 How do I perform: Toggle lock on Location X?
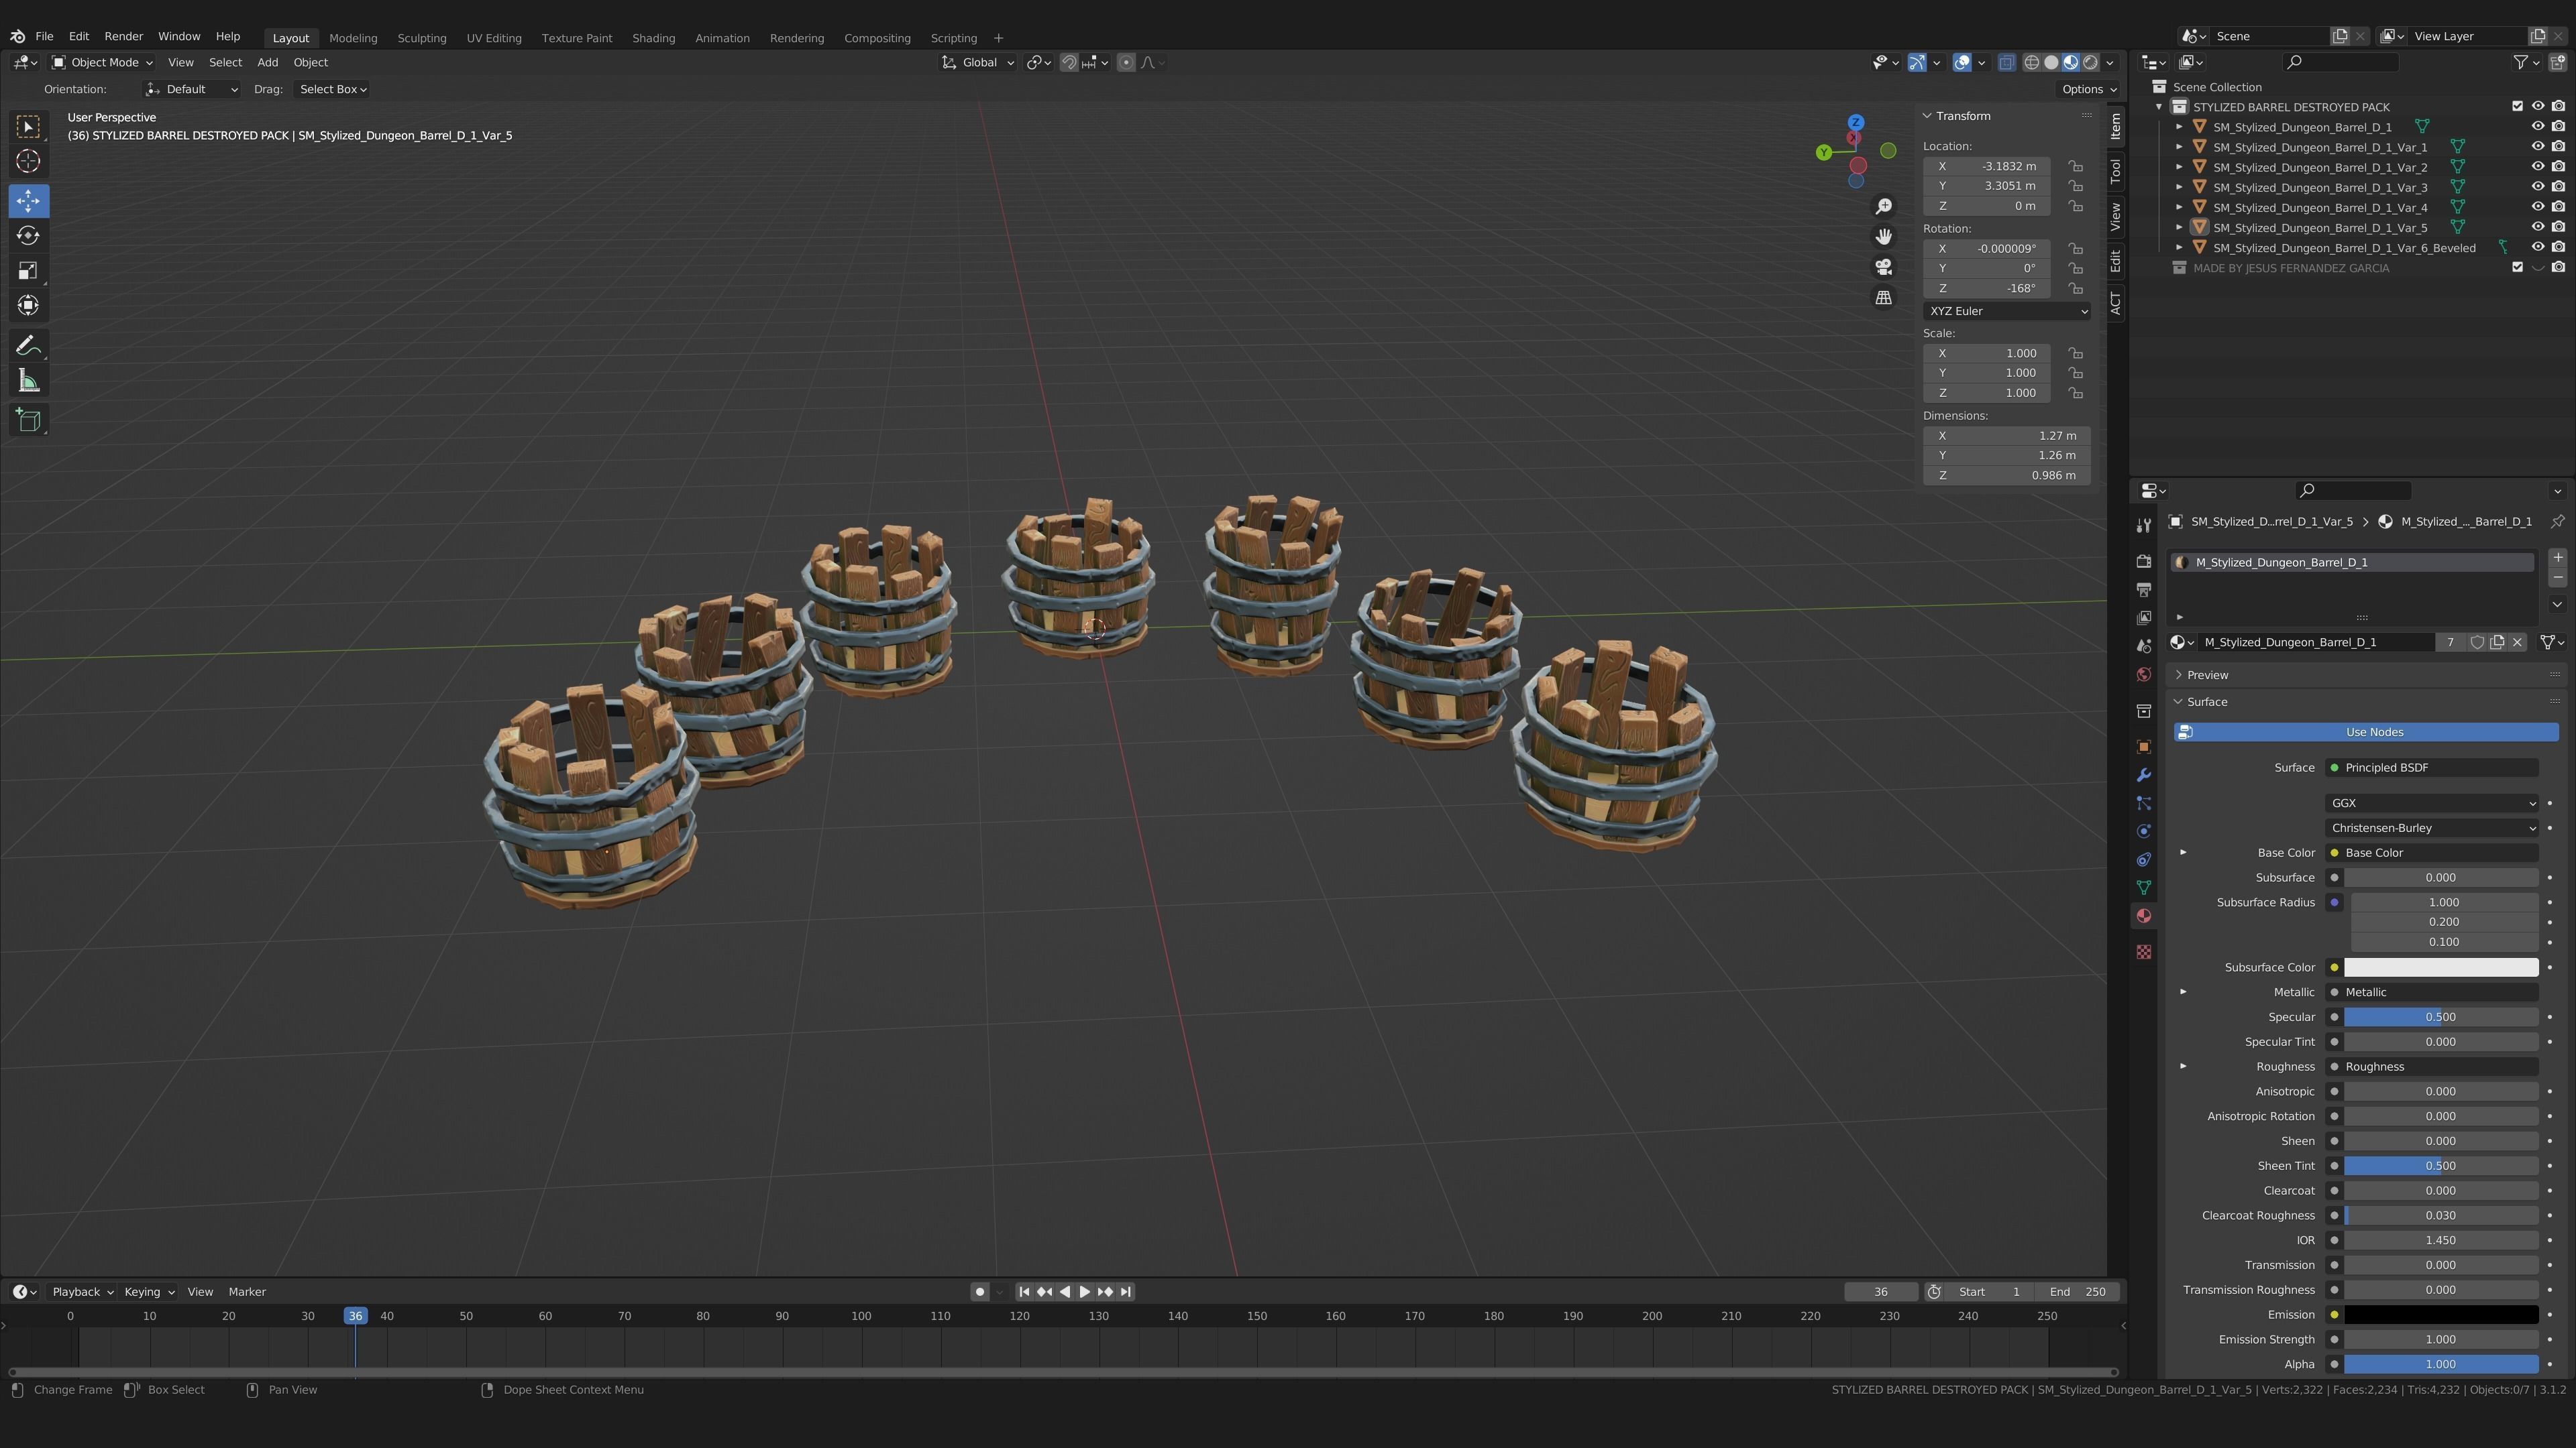(x=2076, y=166)
